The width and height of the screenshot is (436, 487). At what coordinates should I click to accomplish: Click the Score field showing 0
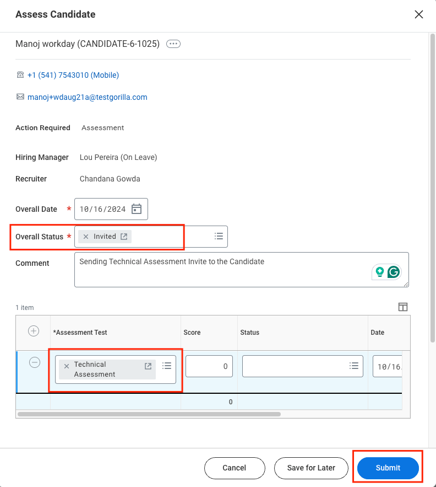(x=209, y=366)
